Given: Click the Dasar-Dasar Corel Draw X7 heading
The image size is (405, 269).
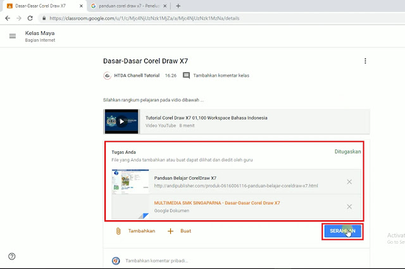Looking at the screenshot, I should click(x=146, y=61).
